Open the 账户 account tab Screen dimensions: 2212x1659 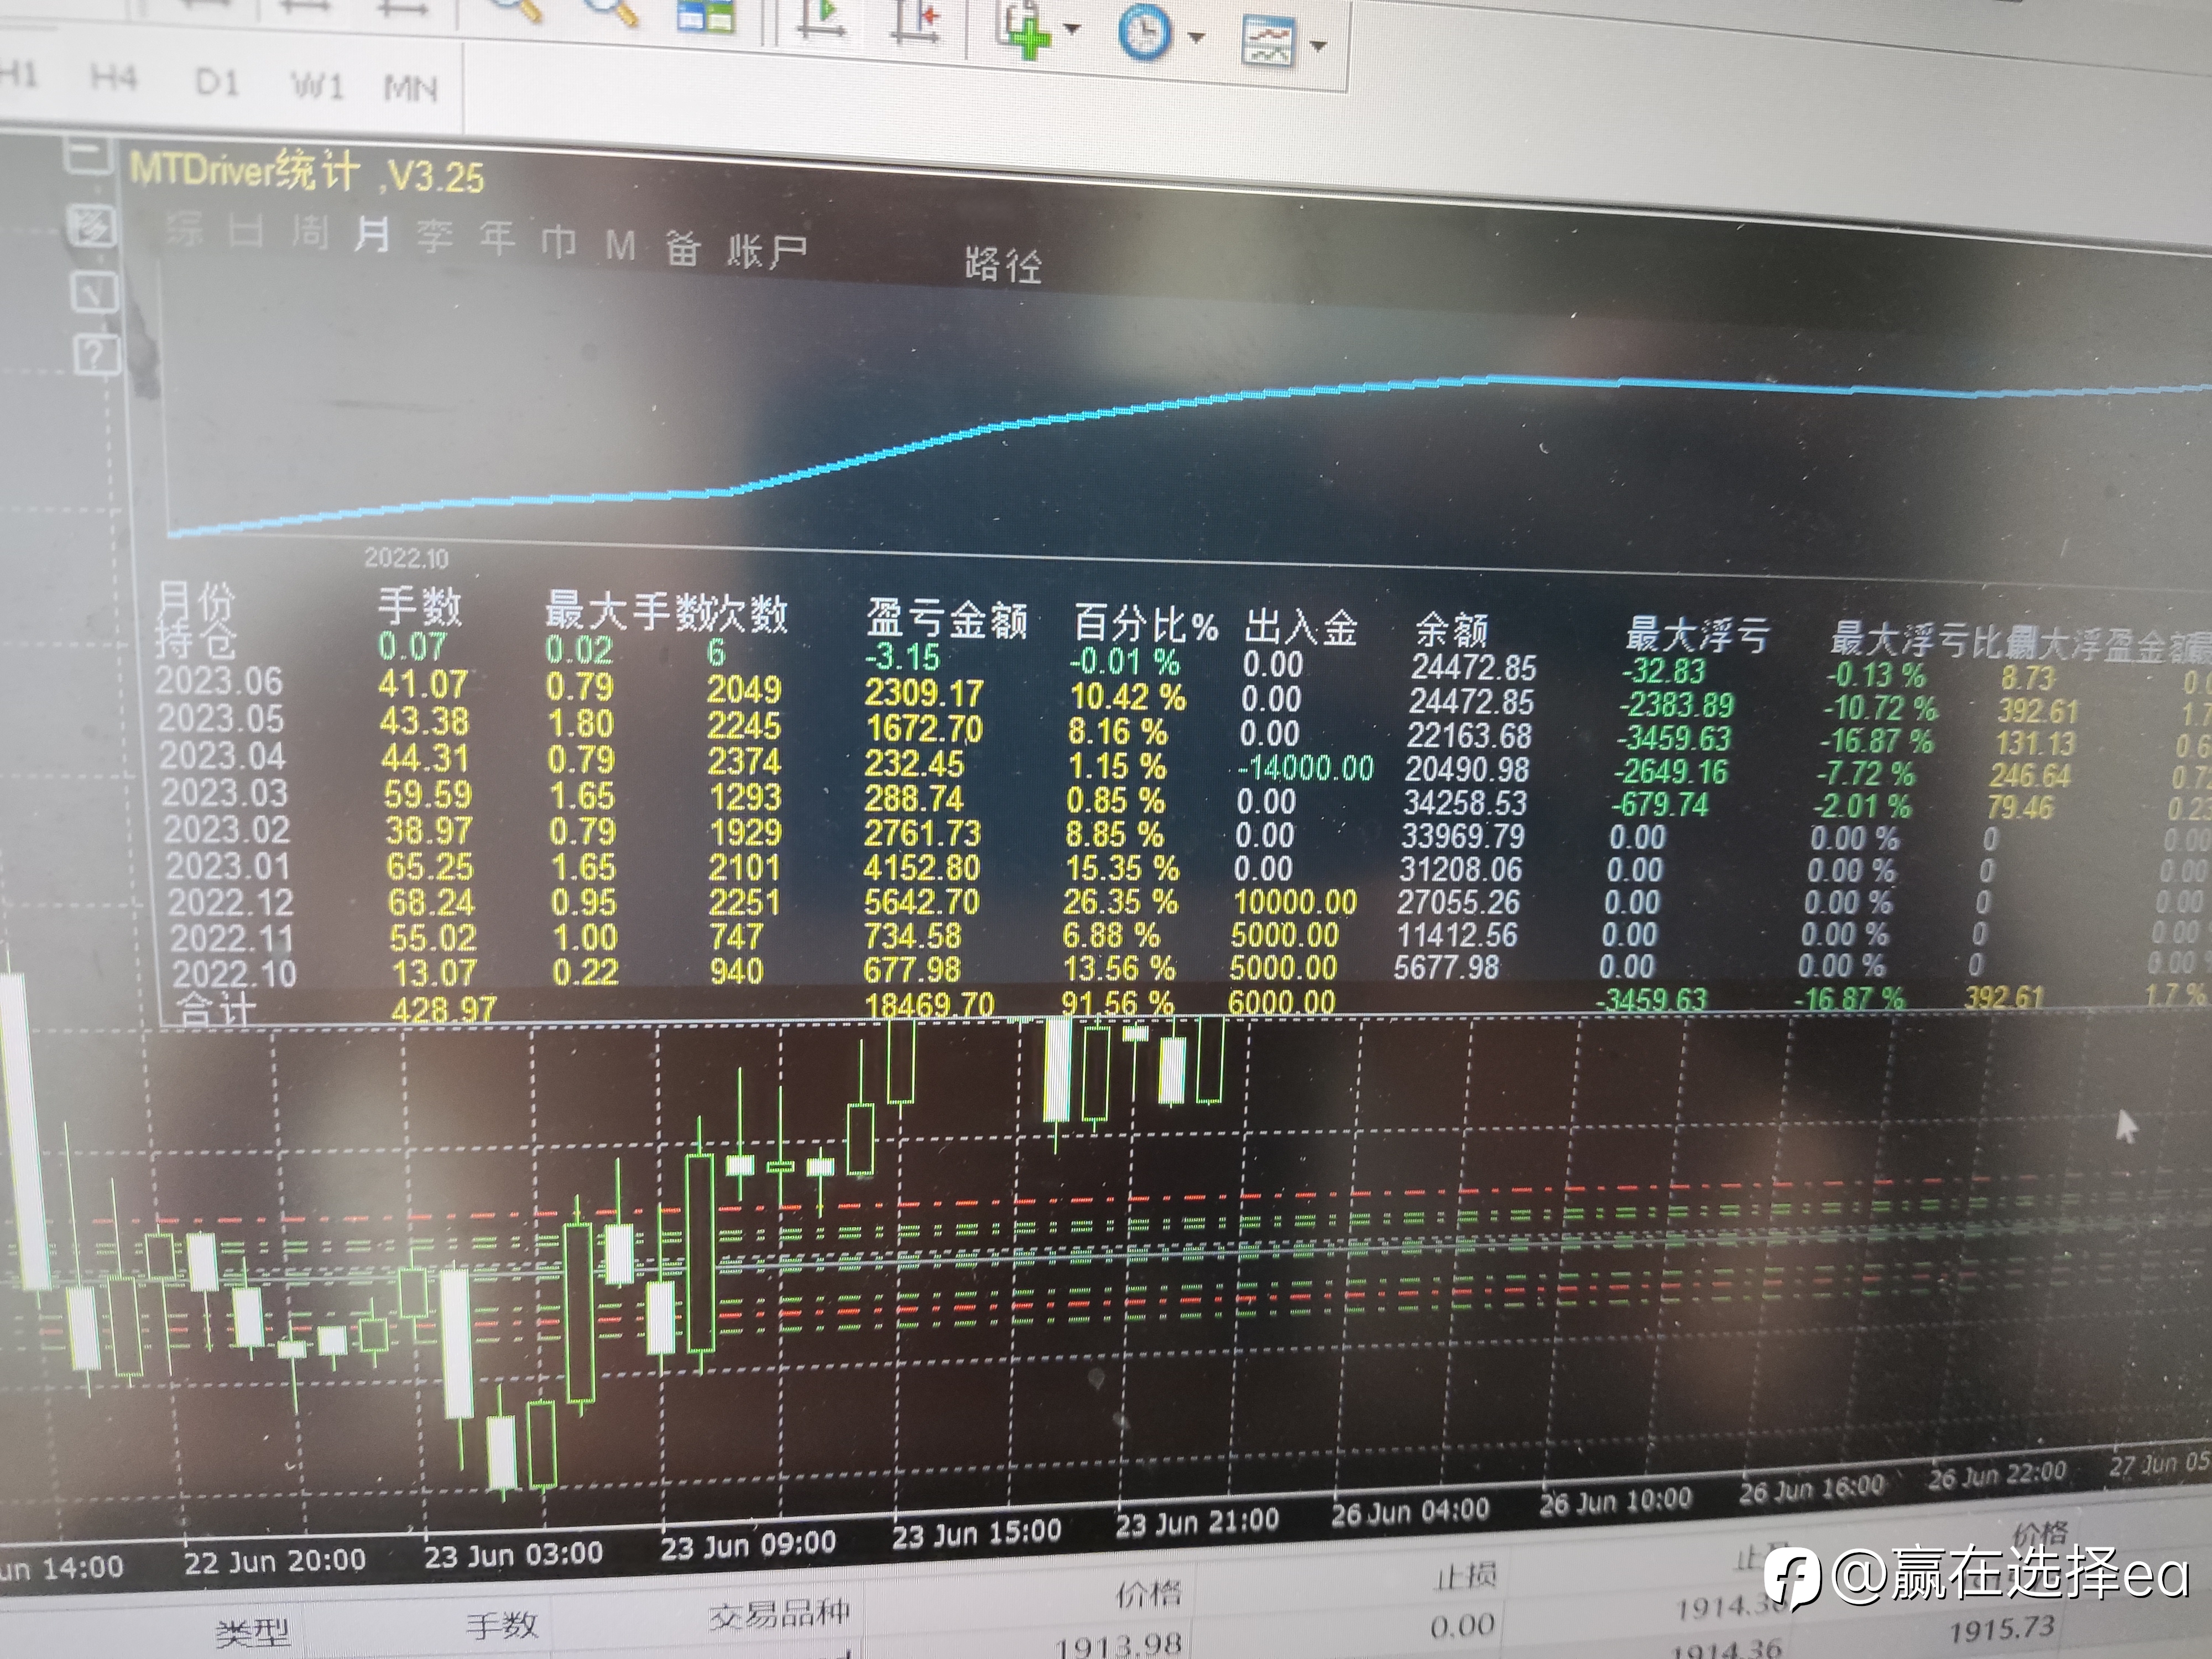[766, 250]
